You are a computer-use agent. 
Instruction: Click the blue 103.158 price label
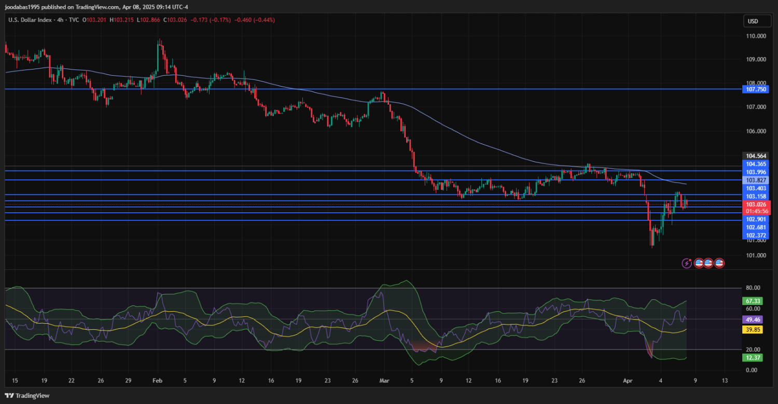[756, 197]
